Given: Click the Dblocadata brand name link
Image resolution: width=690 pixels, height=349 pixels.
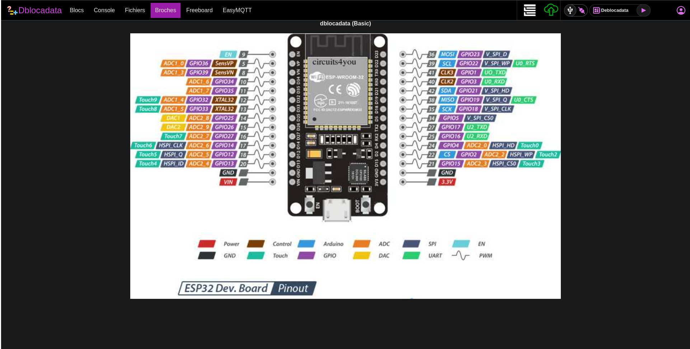Looking at the screenshot, I should [x=40, y=10].
